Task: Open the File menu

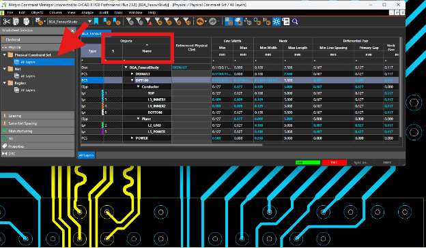Action: pos(10,13)
